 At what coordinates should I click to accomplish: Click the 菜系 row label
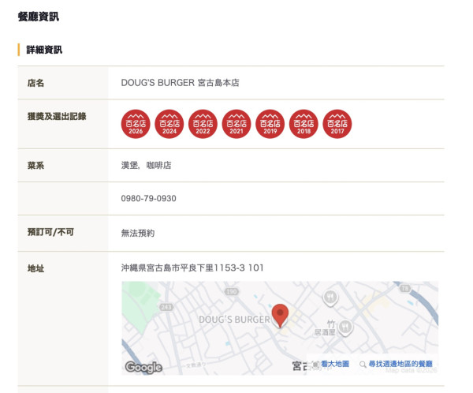35,165
